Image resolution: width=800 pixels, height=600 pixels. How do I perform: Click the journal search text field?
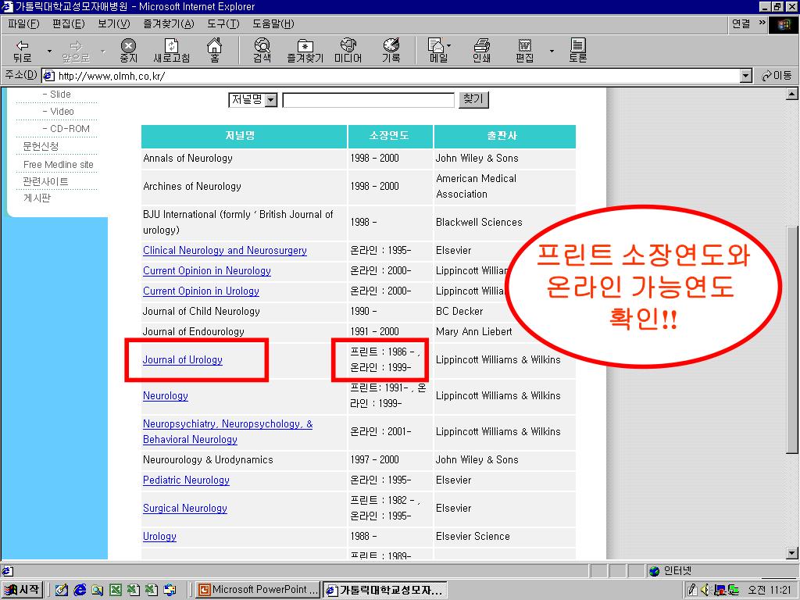tap(369, 100)
